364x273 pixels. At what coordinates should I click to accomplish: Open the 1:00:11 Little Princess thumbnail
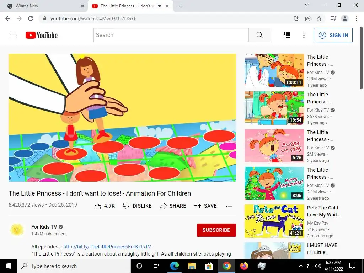point(274,70)
